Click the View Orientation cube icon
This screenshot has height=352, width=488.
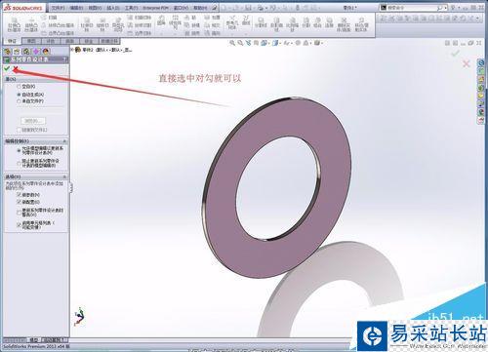point(264,43)
